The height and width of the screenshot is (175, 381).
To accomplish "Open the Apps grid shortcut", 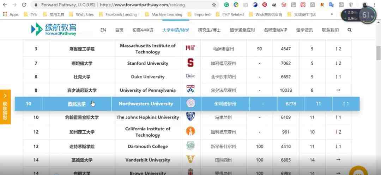I will tap(11, 14).
